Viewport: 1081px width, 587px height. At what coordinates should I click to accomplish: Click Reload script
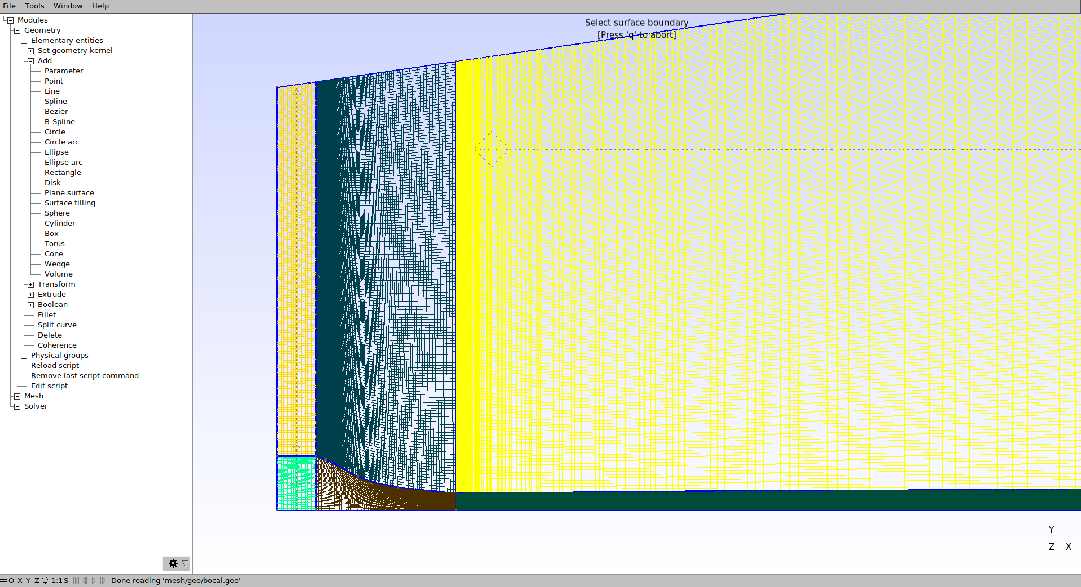point(55,366)
